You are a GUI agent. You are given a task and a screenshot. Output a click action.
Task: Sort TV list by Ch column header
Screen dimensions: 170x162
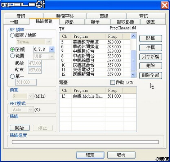65,36
